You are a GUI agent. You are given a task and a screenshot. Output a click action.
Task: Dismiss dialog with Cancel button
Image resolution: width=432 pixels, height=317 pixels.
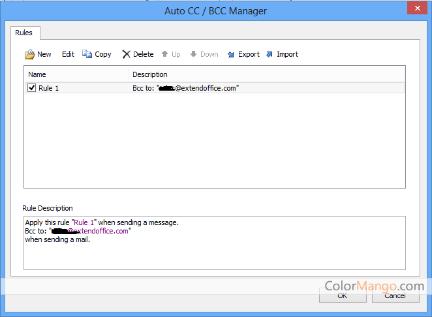point(395,295)
